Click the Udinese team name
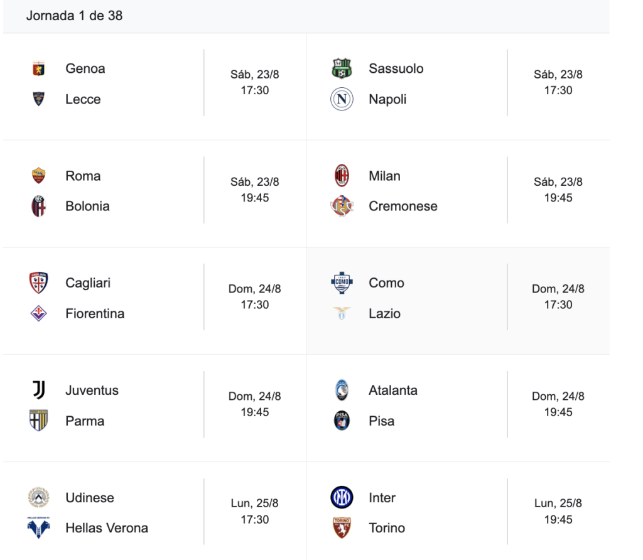The height and width of the screenshot is (560, 643). [x=90, y=498]
